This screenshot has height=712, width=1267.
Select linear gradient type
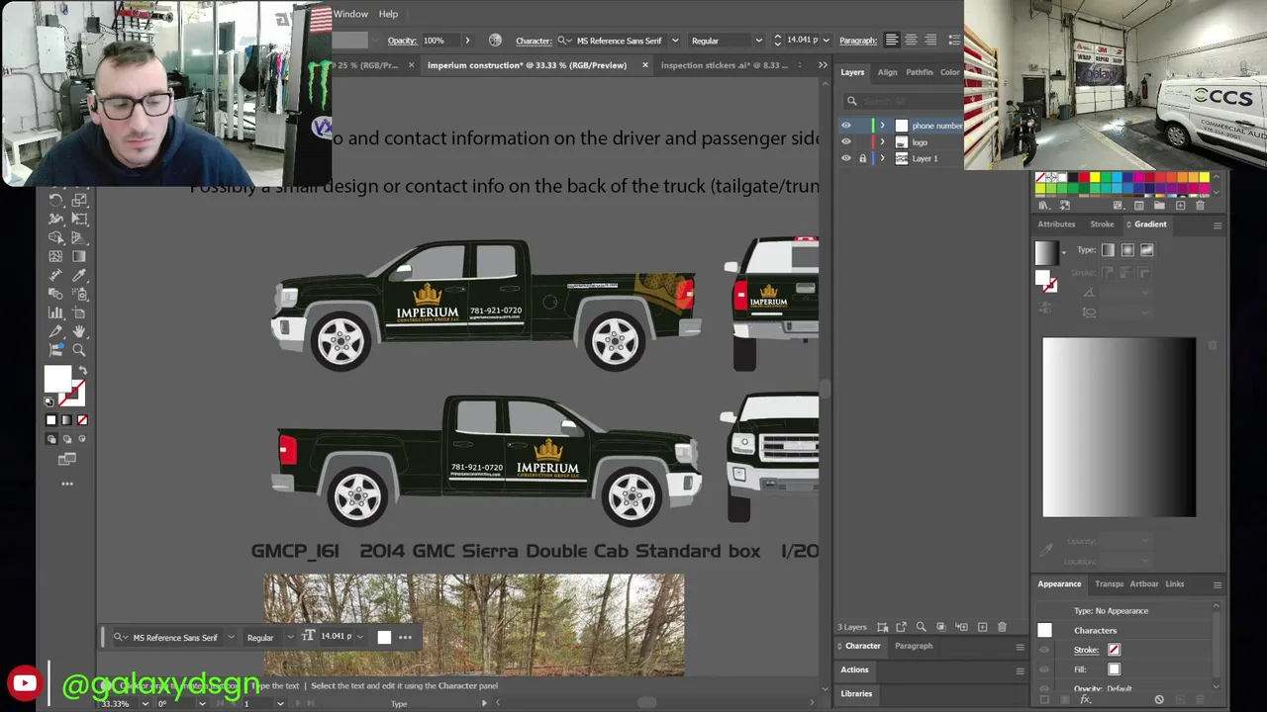coord(1108,250)
